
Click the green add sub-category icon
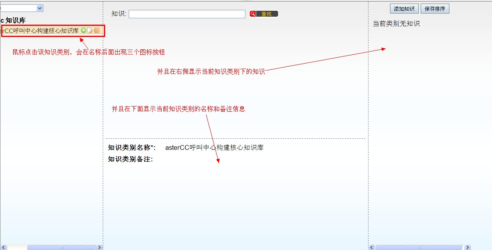tap(83, 31)
